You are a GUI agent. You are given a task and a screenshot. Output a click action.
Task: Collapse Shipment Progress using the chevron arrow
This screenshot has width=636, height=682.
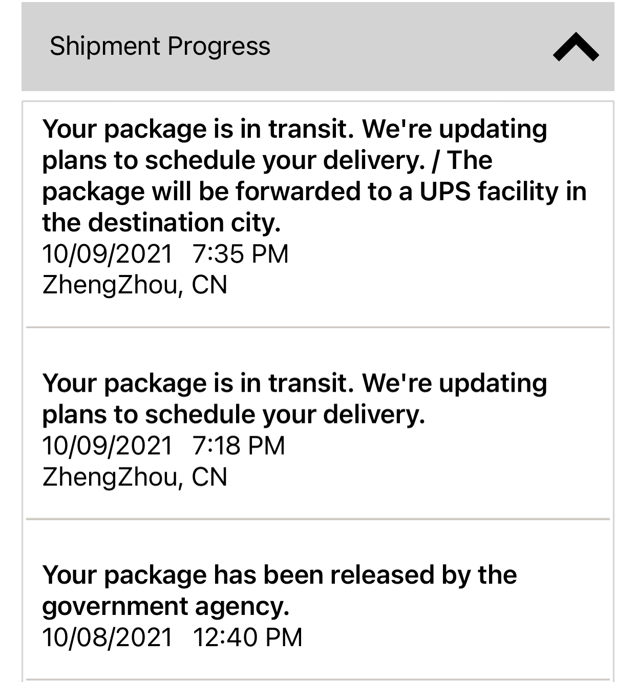coord(576,47)
